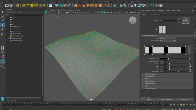
Task: Open the Outliner Display menu
Action: click(x=9, y=12)
